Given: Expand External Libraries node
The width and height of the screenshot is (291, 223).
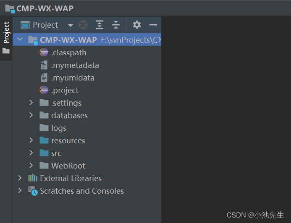Looking at the screenshot, I should tap(20, 178).
